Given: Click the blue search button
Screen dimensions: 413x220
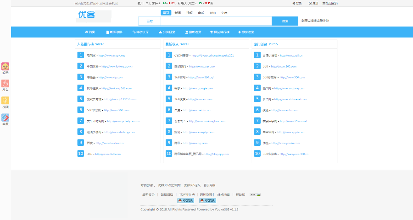Looking at the screenshot, I should click(285, 21).
